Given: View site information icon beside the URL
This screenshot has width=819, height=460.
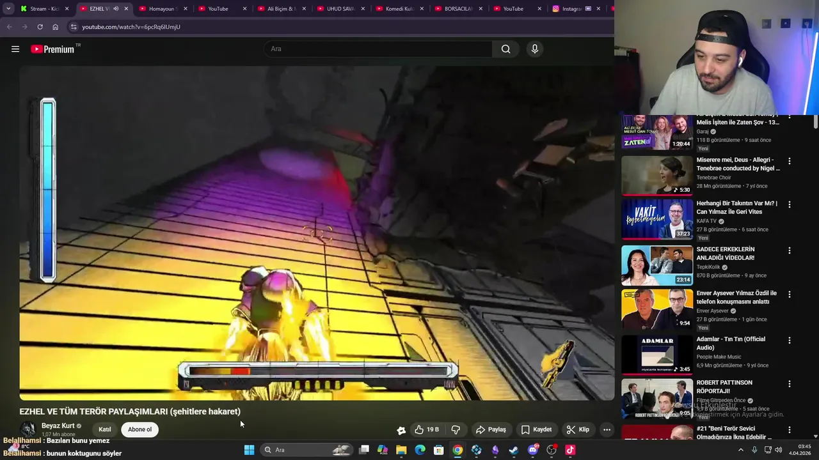Looking at the screenshot, I should pos(74,27).
